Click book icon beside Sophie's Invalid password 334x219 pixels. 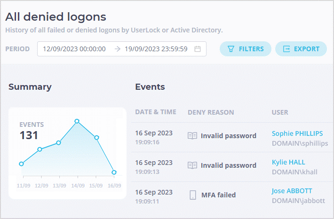pyautogui.click(x=192, y=135)
